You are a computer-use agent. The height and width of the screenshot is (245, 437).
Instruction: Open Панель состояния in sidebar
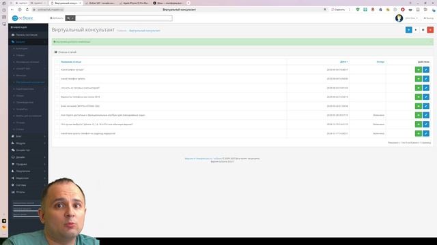[28, 35]
